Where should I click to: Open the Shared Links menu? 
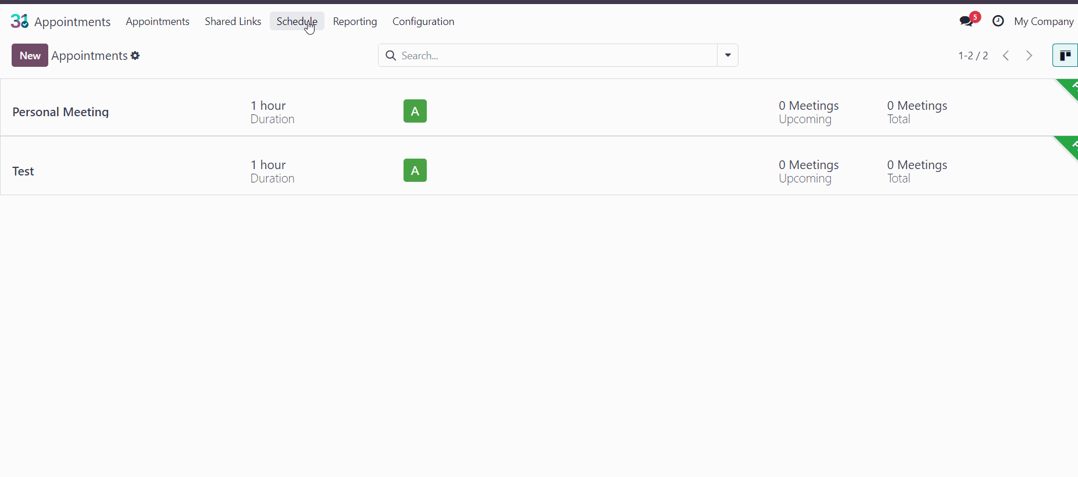[233, 21]
